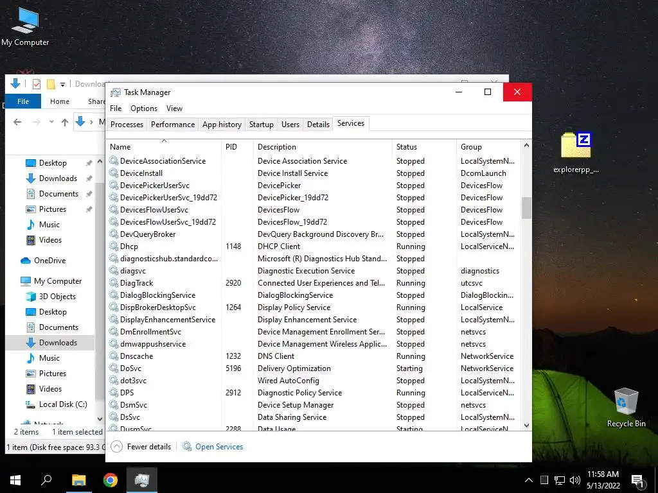Click the Open Services link
Viewport: 658px width, 493px height.
(219, 447)
